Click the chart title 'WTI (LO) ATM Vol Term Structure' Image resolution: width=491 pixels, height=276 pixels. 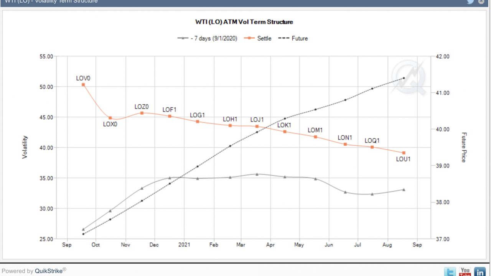(x=244, y=22)
